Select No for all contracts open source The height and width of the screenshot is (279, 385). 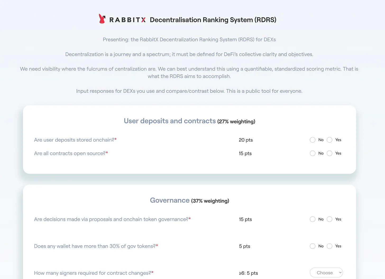(x=313, y=153)
